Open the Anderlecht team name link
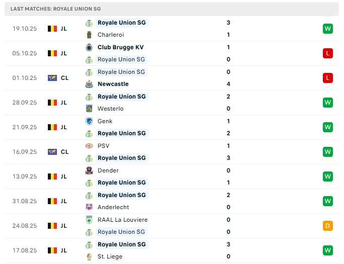This screenshot has width=344, height=264. [113, 207]
